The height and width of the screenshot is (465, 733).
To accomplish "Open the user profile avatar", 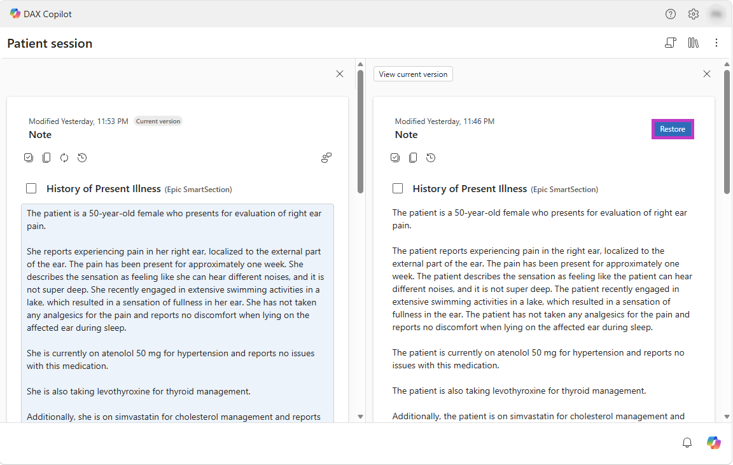I will pos(716,14).
